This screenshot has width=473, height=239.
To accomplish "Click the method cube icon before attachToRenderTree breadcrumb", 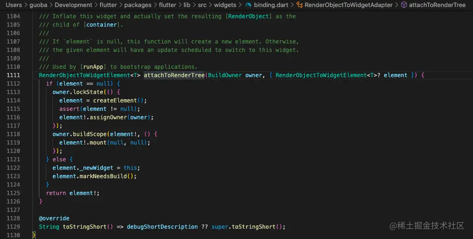I will click(x=404, y=5).
